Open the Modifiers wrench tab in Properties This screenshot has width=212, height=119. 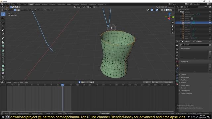click(x=177, y=69)
